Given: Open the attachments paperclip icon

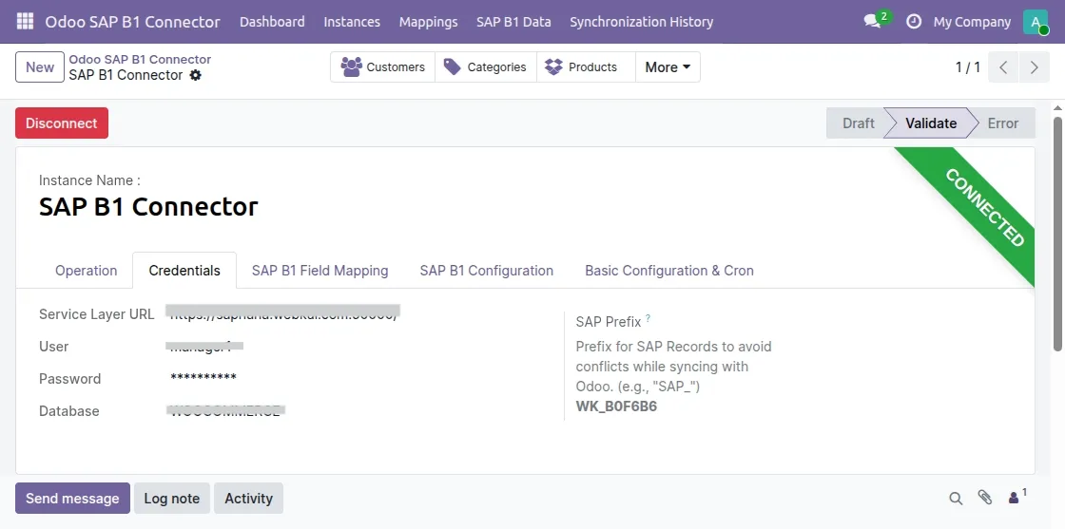Looking at the screenshot, I should pyautogui.click(x=985, y=498).
